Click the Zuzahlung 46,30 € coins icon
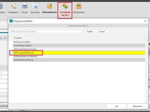The height and width of the screenshot is (112, 150). (x=65, y=6)
